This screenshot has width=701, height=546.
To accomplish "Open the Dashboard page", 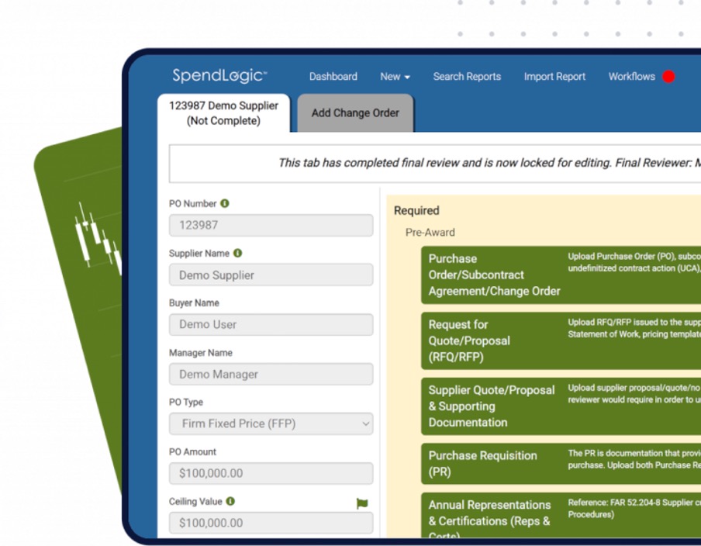I will [333, 77].
